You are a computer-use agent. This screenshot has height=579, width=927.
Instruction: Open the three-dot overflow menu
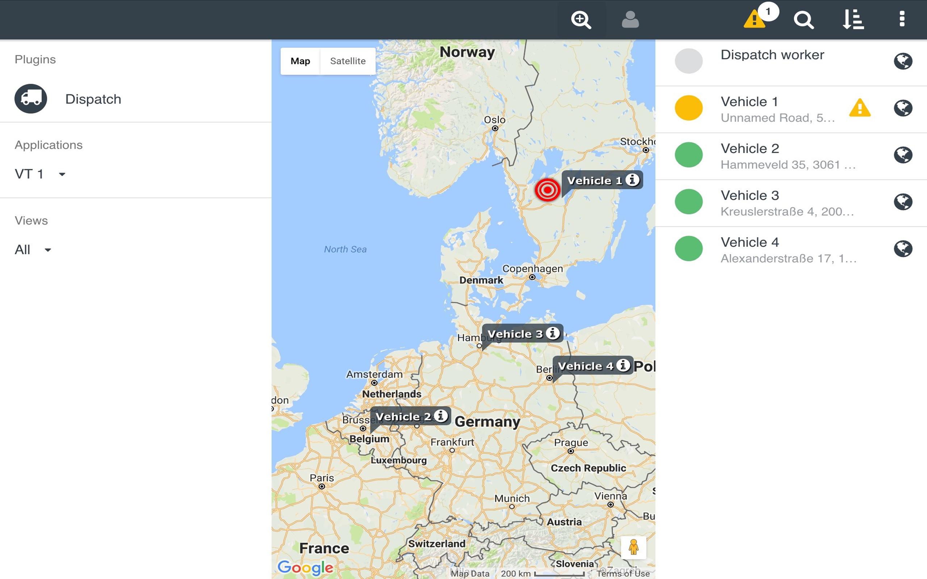pyautogui.click(x=902, y=19)
